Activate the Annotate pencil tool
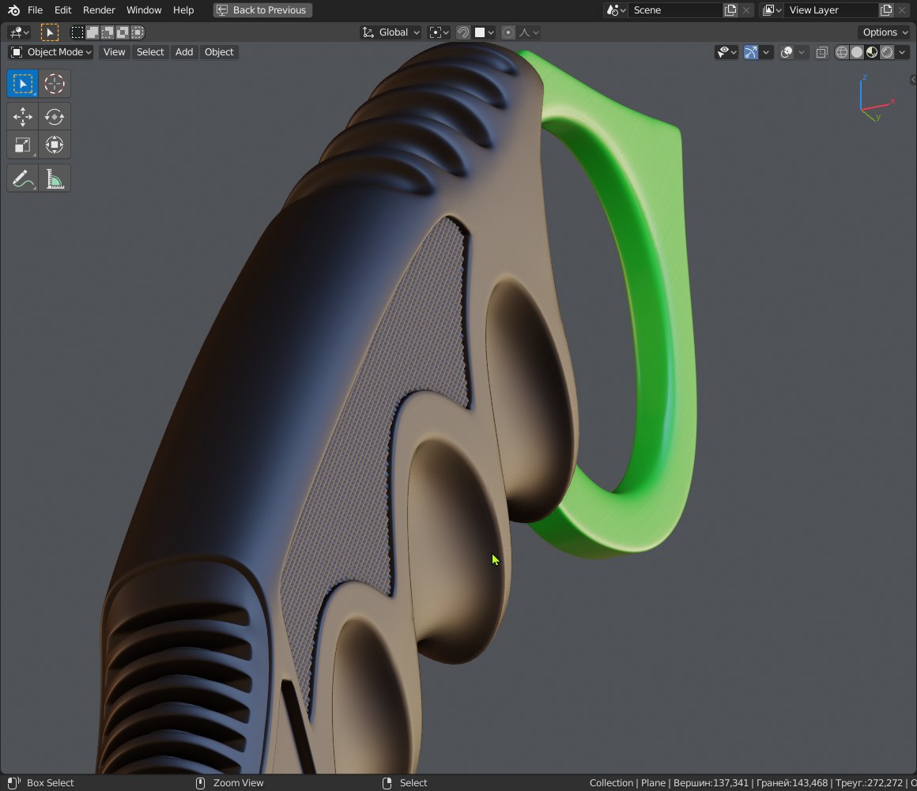The image size is (917, 791). point(23,179)
